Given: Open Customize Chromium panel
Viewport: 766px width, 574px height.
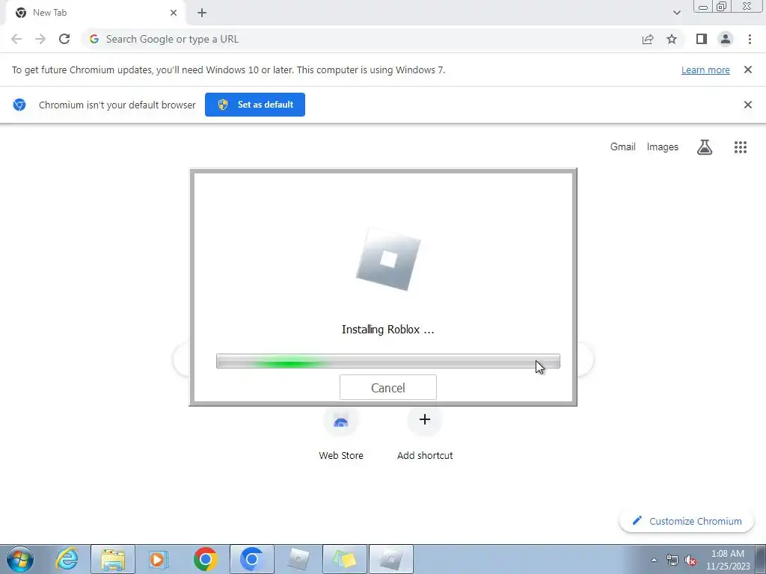Looking at the screenshot, I should point(687,521).
